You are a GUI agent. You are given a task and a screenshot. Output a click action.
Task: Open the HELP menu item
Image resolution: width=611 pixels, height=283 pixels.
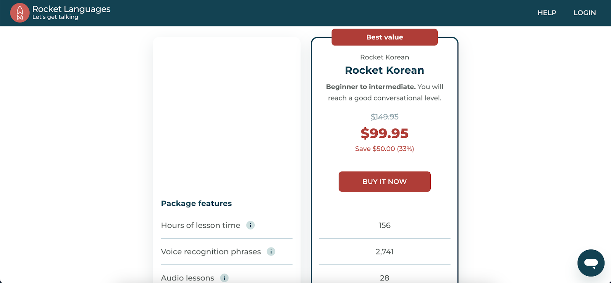pyautogui.click(x=547, y=13)
